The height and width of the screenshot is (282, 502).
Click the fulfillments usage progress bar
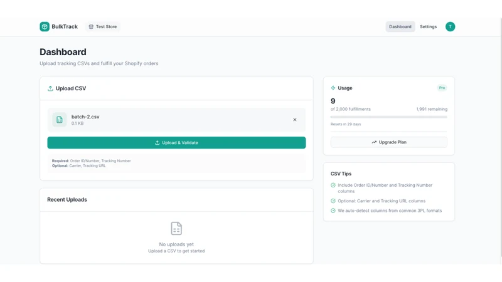(x=388, y=117)
